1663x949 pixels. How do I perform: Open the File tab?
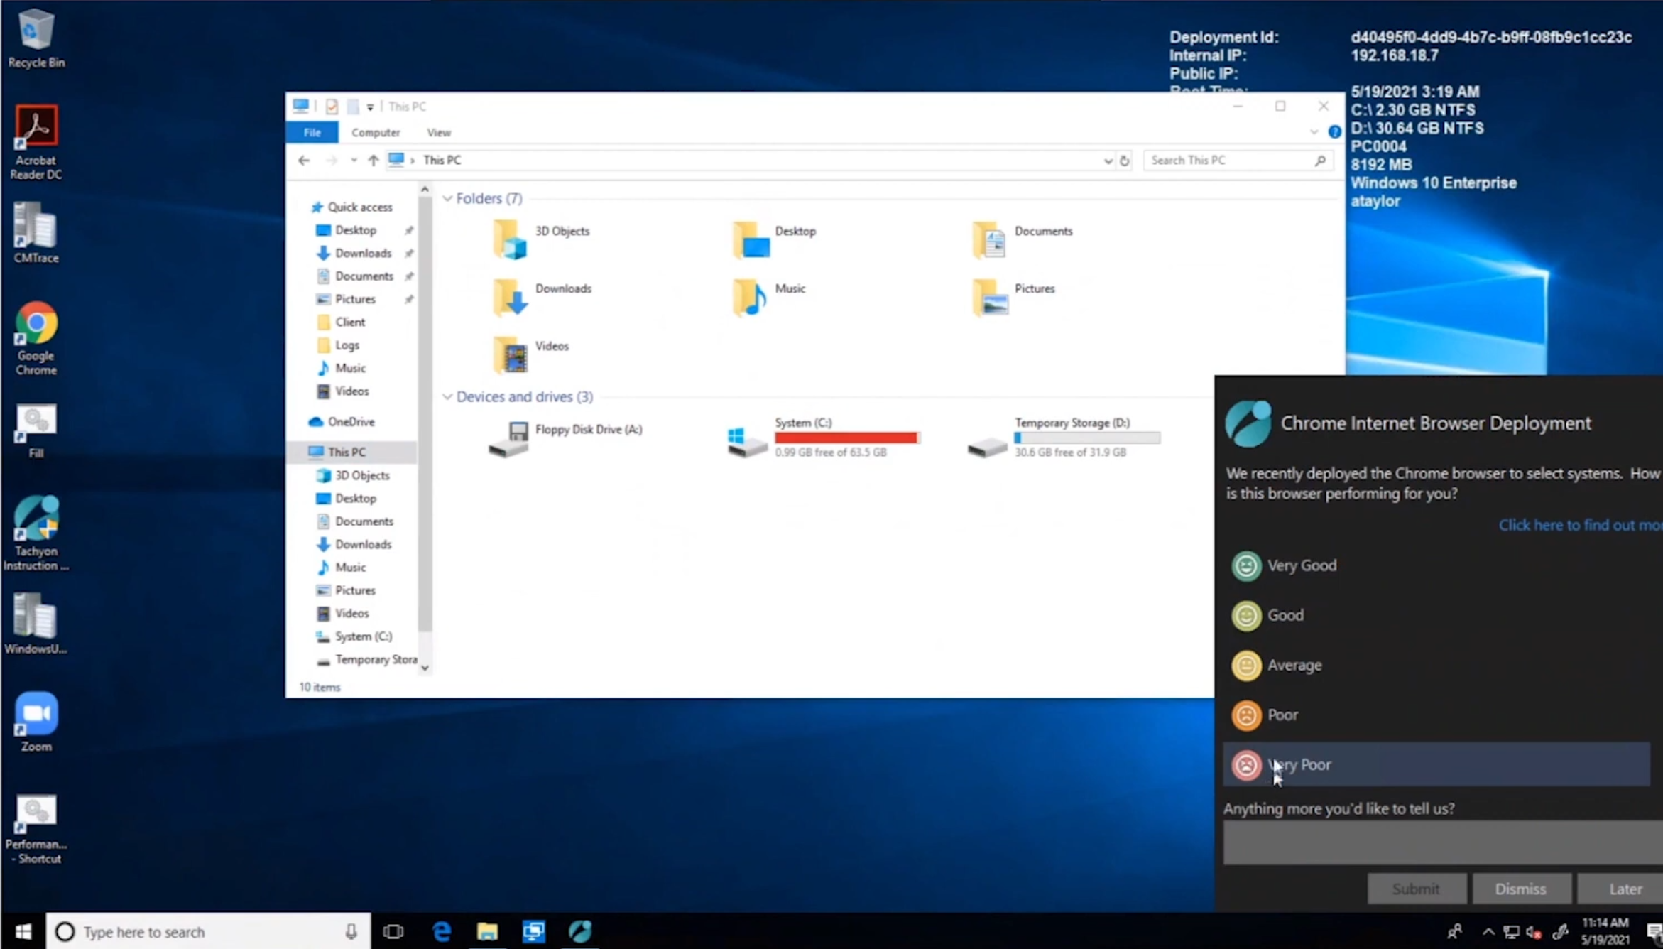tap(312, 133)
